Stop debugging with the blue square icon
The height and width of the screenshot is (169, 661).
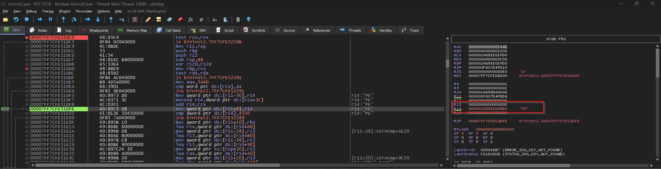click(x=27, y=20)
